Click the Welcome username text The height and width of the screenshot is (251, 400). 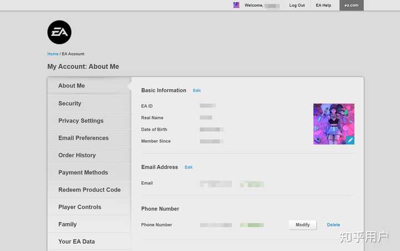tap(262, 6)
